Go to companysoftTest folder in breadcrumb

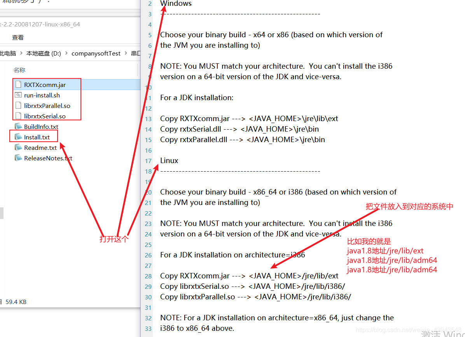96,53
